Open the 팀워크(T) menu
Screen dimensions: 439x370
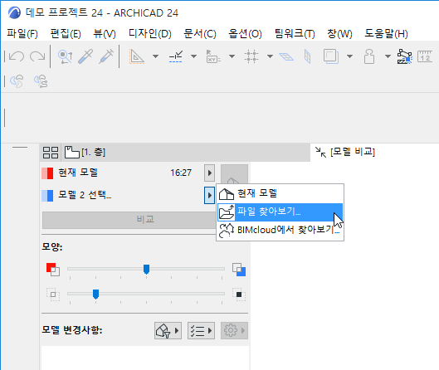(x=295, y=34)
